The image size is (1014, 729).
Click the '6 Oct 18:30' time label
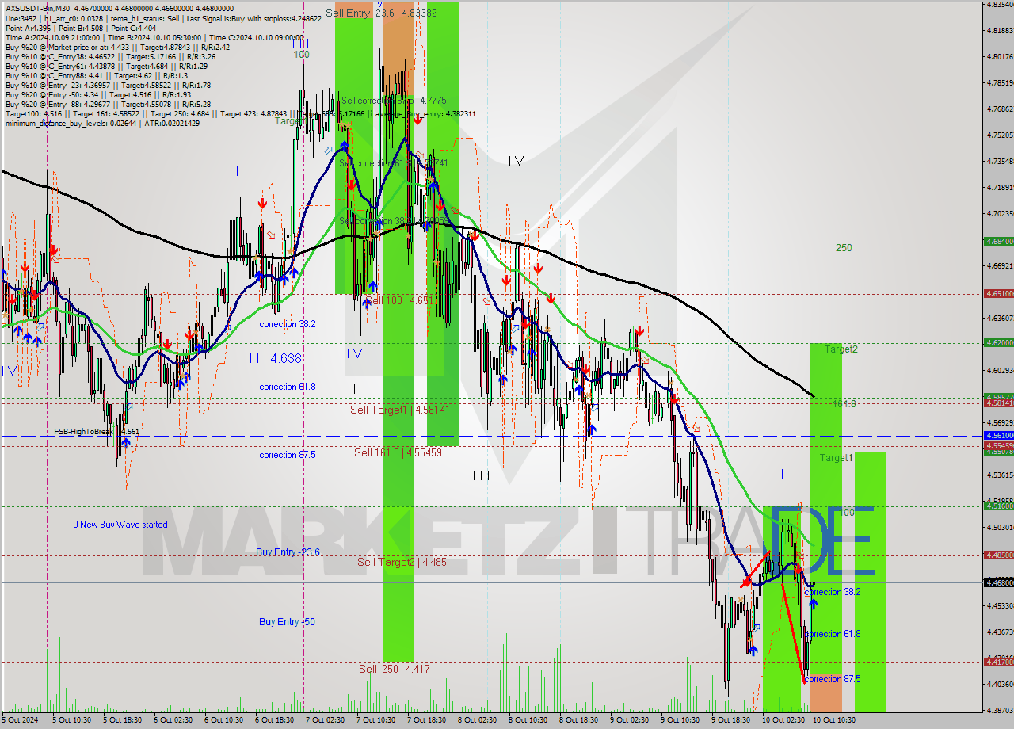pyautogui.click(x=274, y=720)
